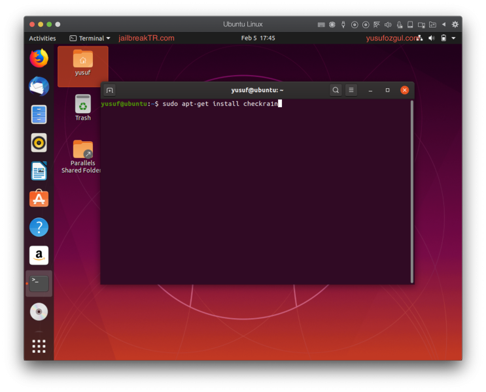
Task: Click the Activities overview button
Action: pyautogui.click(x=43, y=39)
